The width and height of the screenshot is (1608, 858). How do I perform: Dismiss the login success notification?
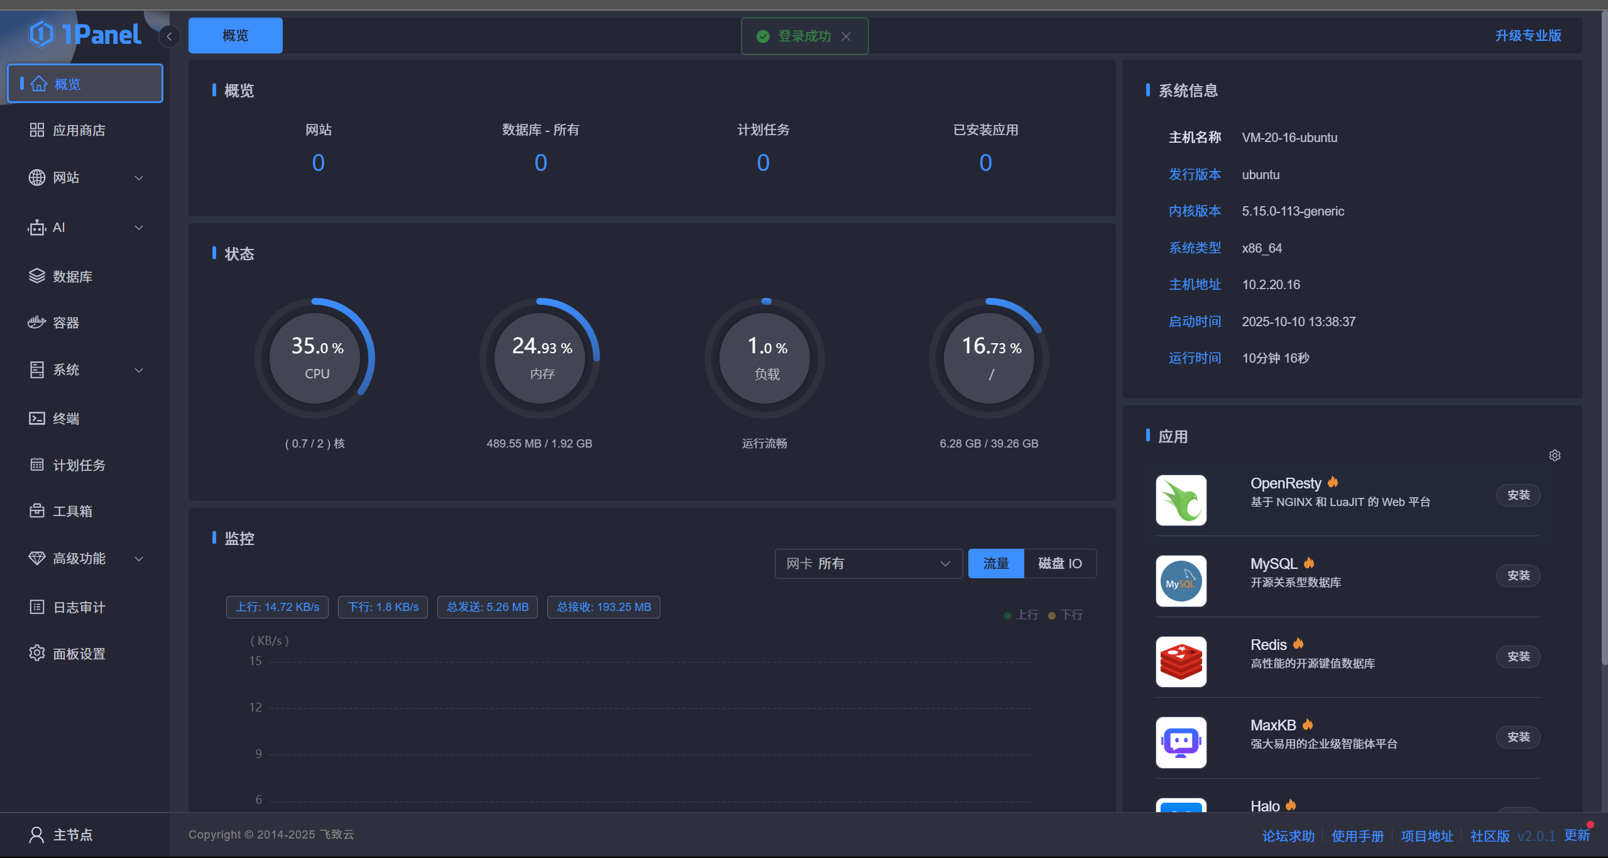tap(846, 36)
